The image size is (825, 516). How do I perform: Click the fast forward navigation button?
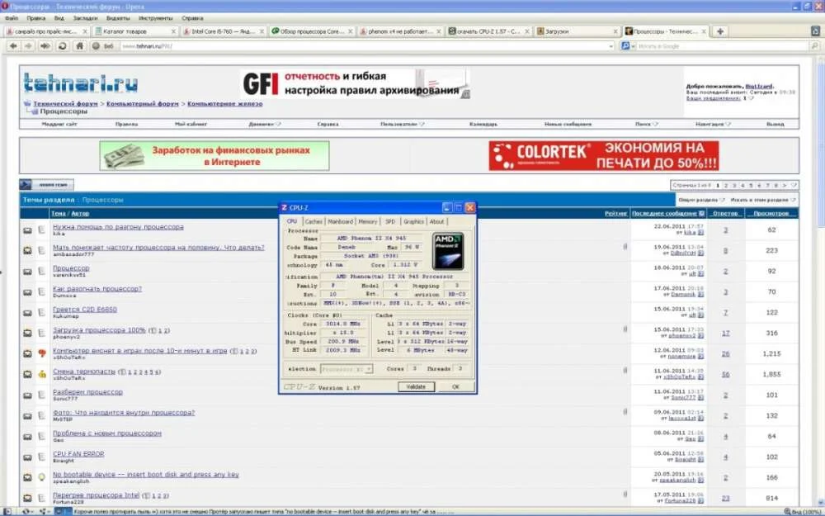tap(45, 45)
